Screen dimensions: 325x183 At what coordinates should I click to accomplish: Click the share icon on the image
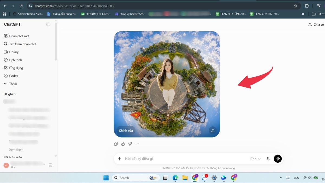click(213, 130)
